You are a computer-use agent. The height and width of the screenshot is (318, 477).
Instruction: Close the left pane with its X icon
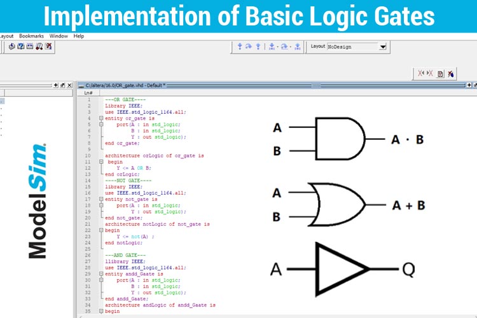(x=70, y=85)
